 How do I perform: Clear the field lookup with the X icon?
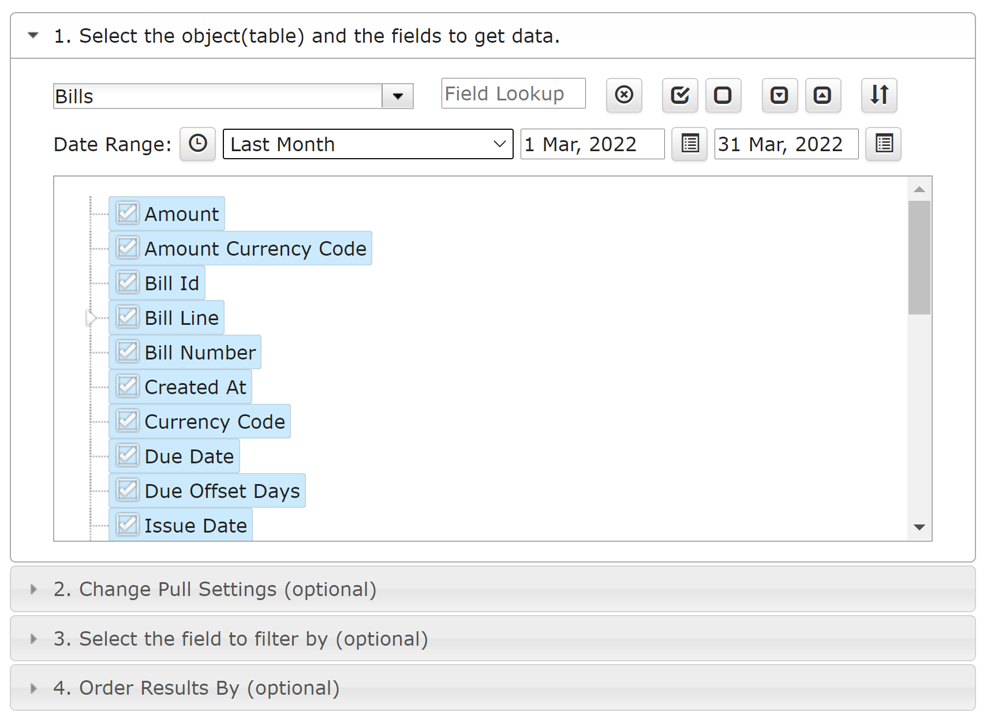(x=624, y=95)
